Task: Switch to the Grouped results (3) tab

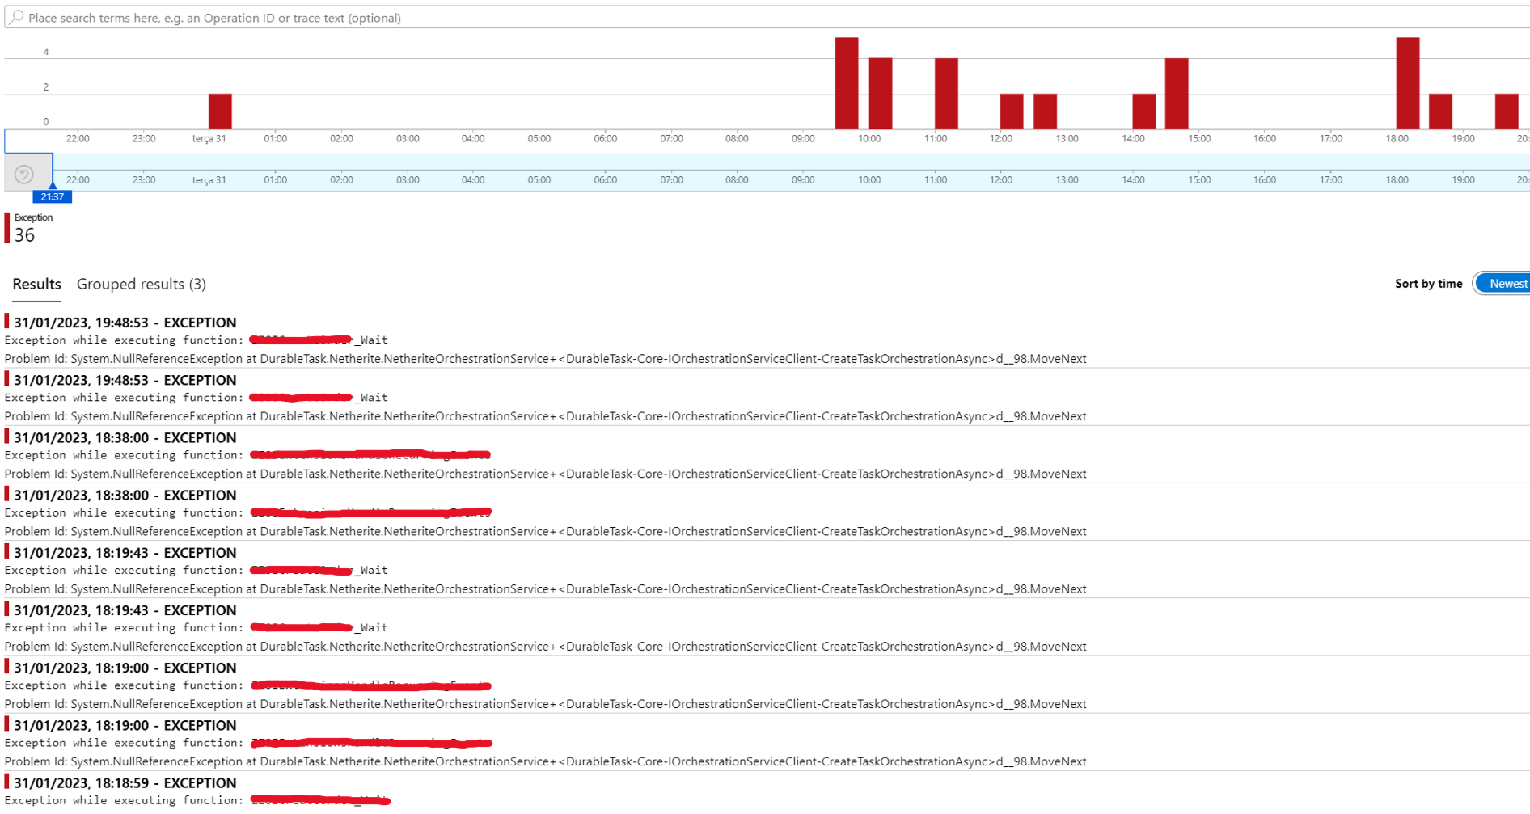Action: (141, 284)
